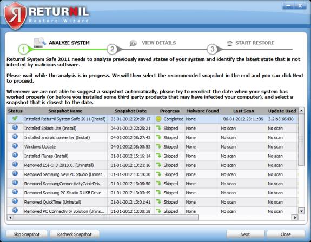Click the green Skipped arrow icon in Installed Splash Lite row

[158, 128]
